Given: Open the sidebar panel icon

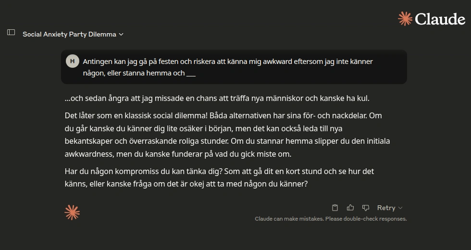Looking at the screenshot, I should tap(11, 32).
